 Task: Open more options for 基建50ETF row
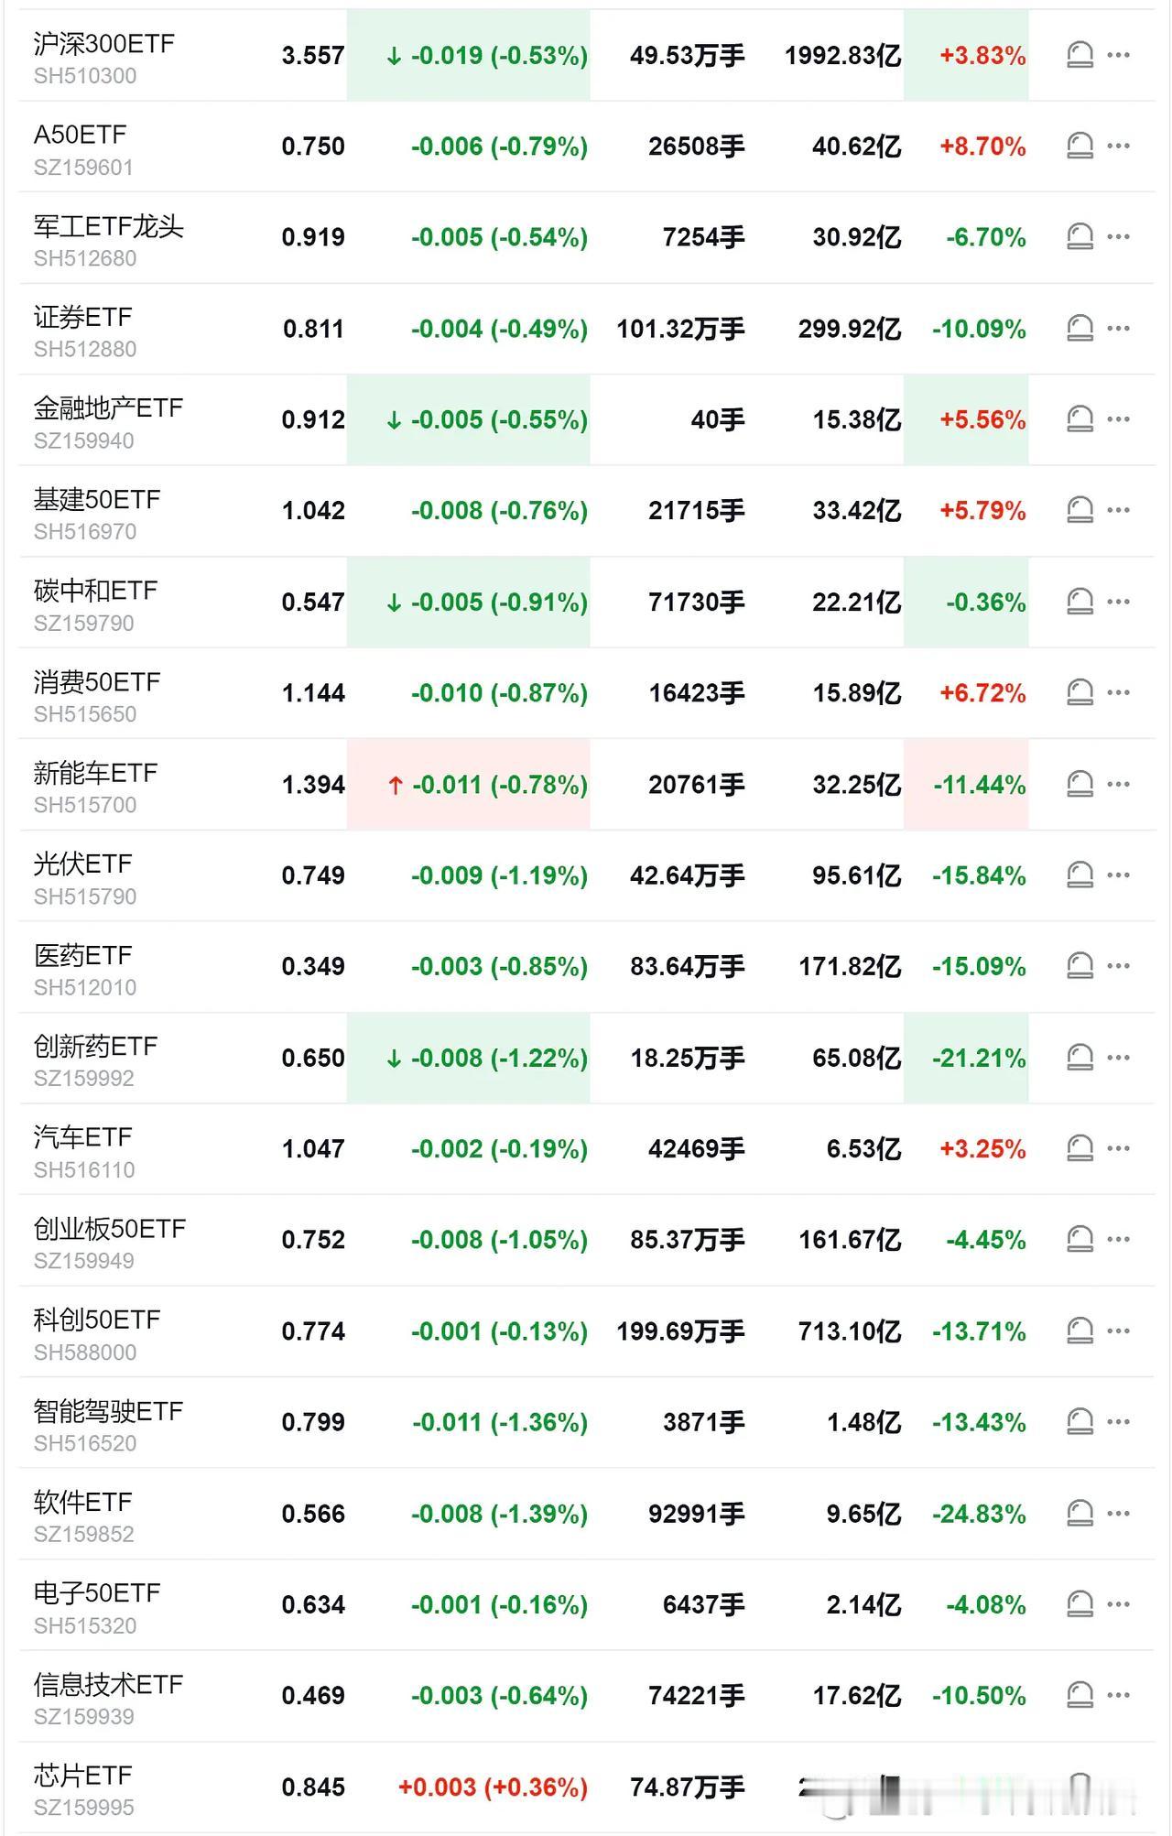(x=1118, y=510)
